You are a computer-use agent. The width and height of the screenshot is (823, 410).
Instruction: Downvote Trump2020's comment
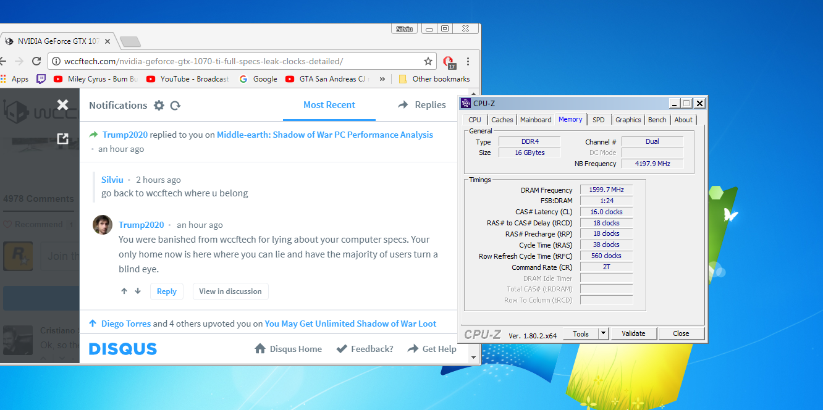click(138, 291)
